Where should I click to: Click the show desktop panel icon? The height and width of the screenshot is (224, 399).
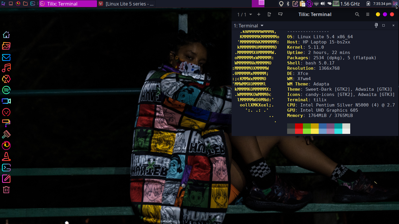coord(11,3)
